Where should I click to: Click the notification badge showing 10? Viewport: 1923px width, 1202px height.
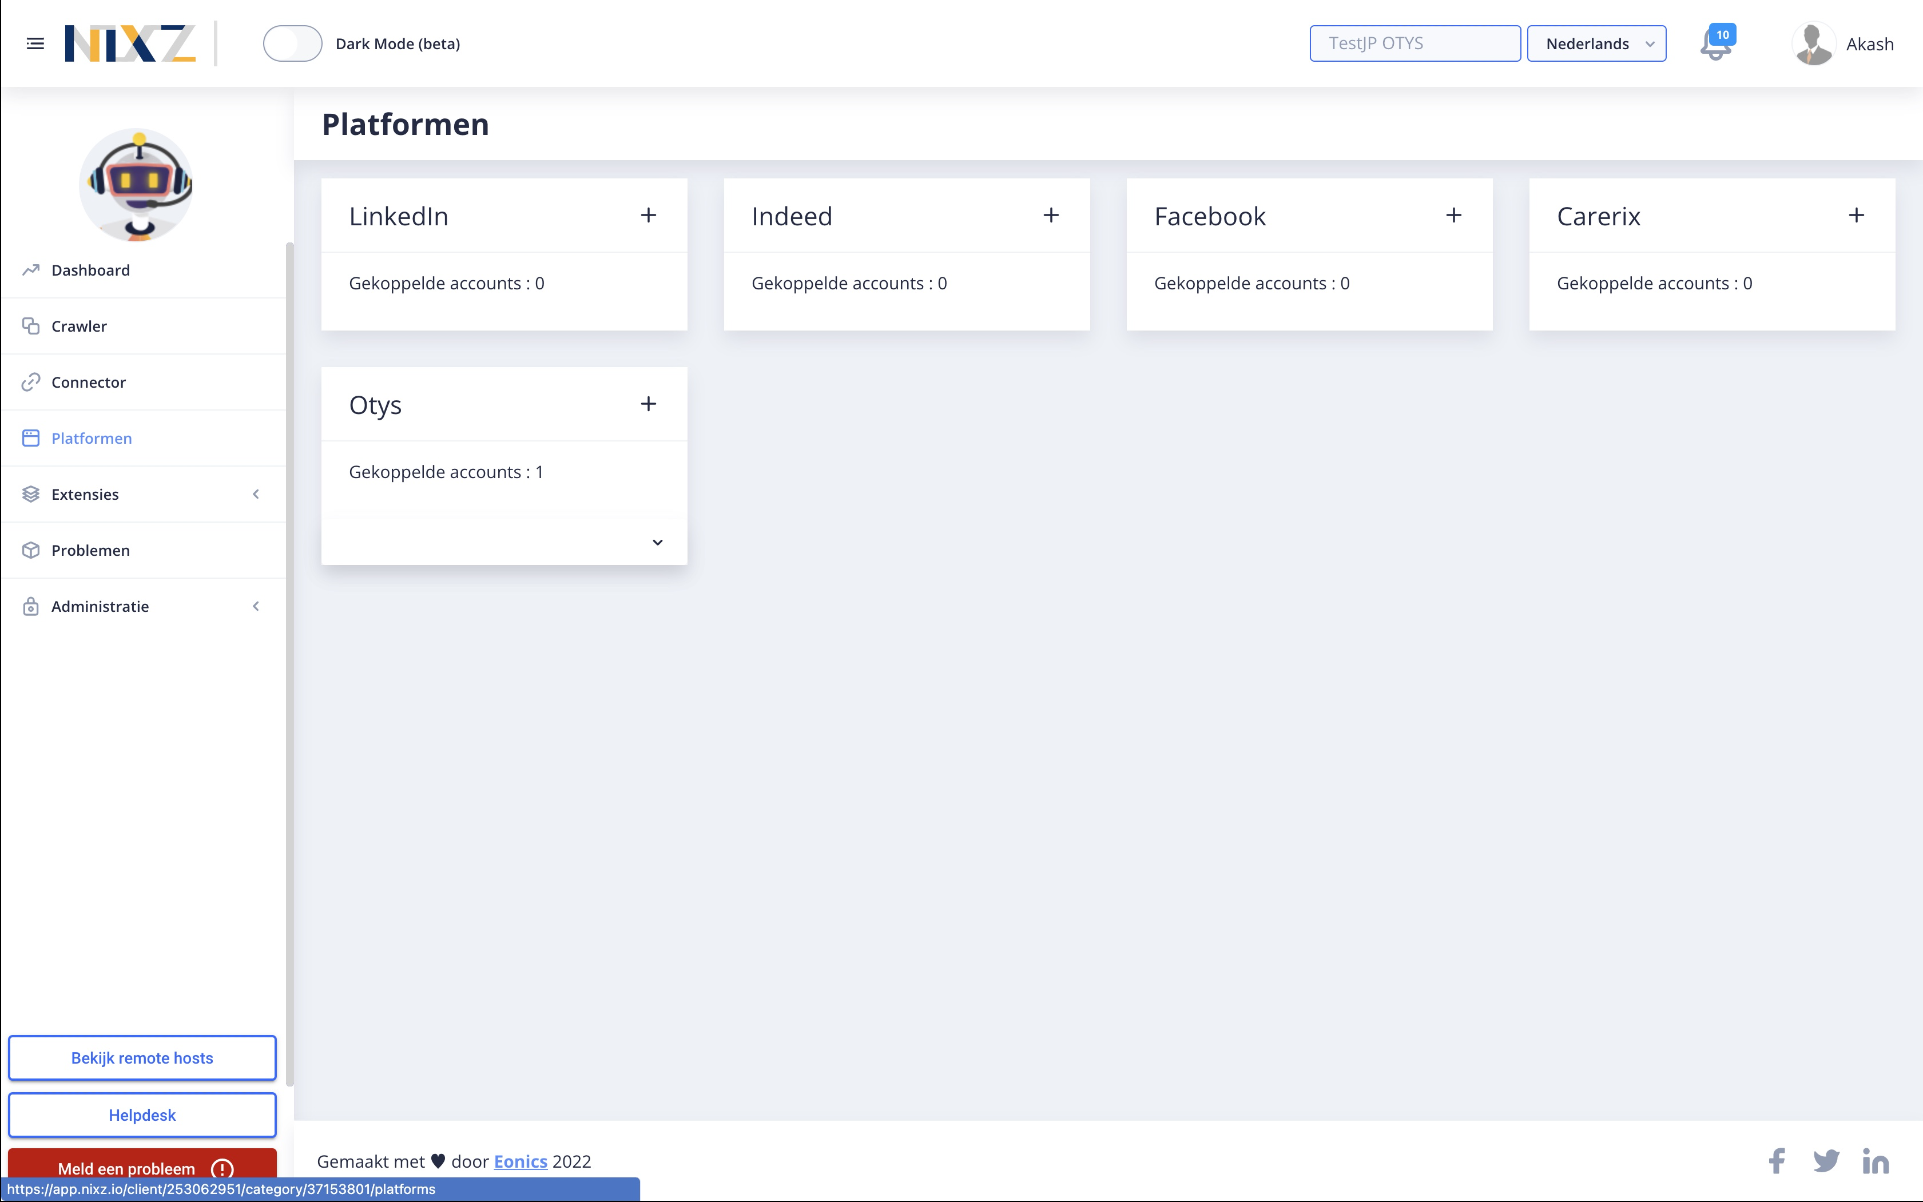[x=1722, y=35]
